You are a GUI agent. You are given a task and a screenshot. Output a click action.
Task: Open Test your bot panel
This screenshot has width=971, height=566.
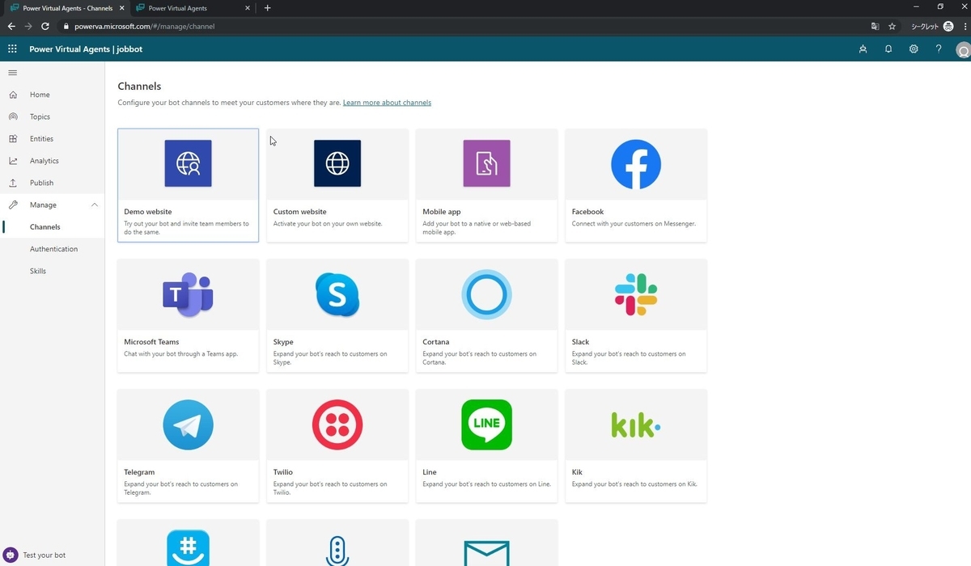[x=45, y=555]
